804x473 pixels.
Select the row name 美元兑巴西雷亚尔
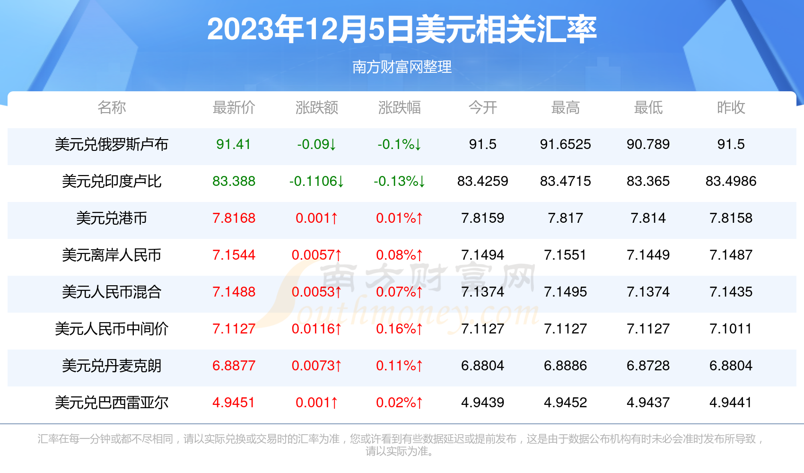click(x=112, y=403)
